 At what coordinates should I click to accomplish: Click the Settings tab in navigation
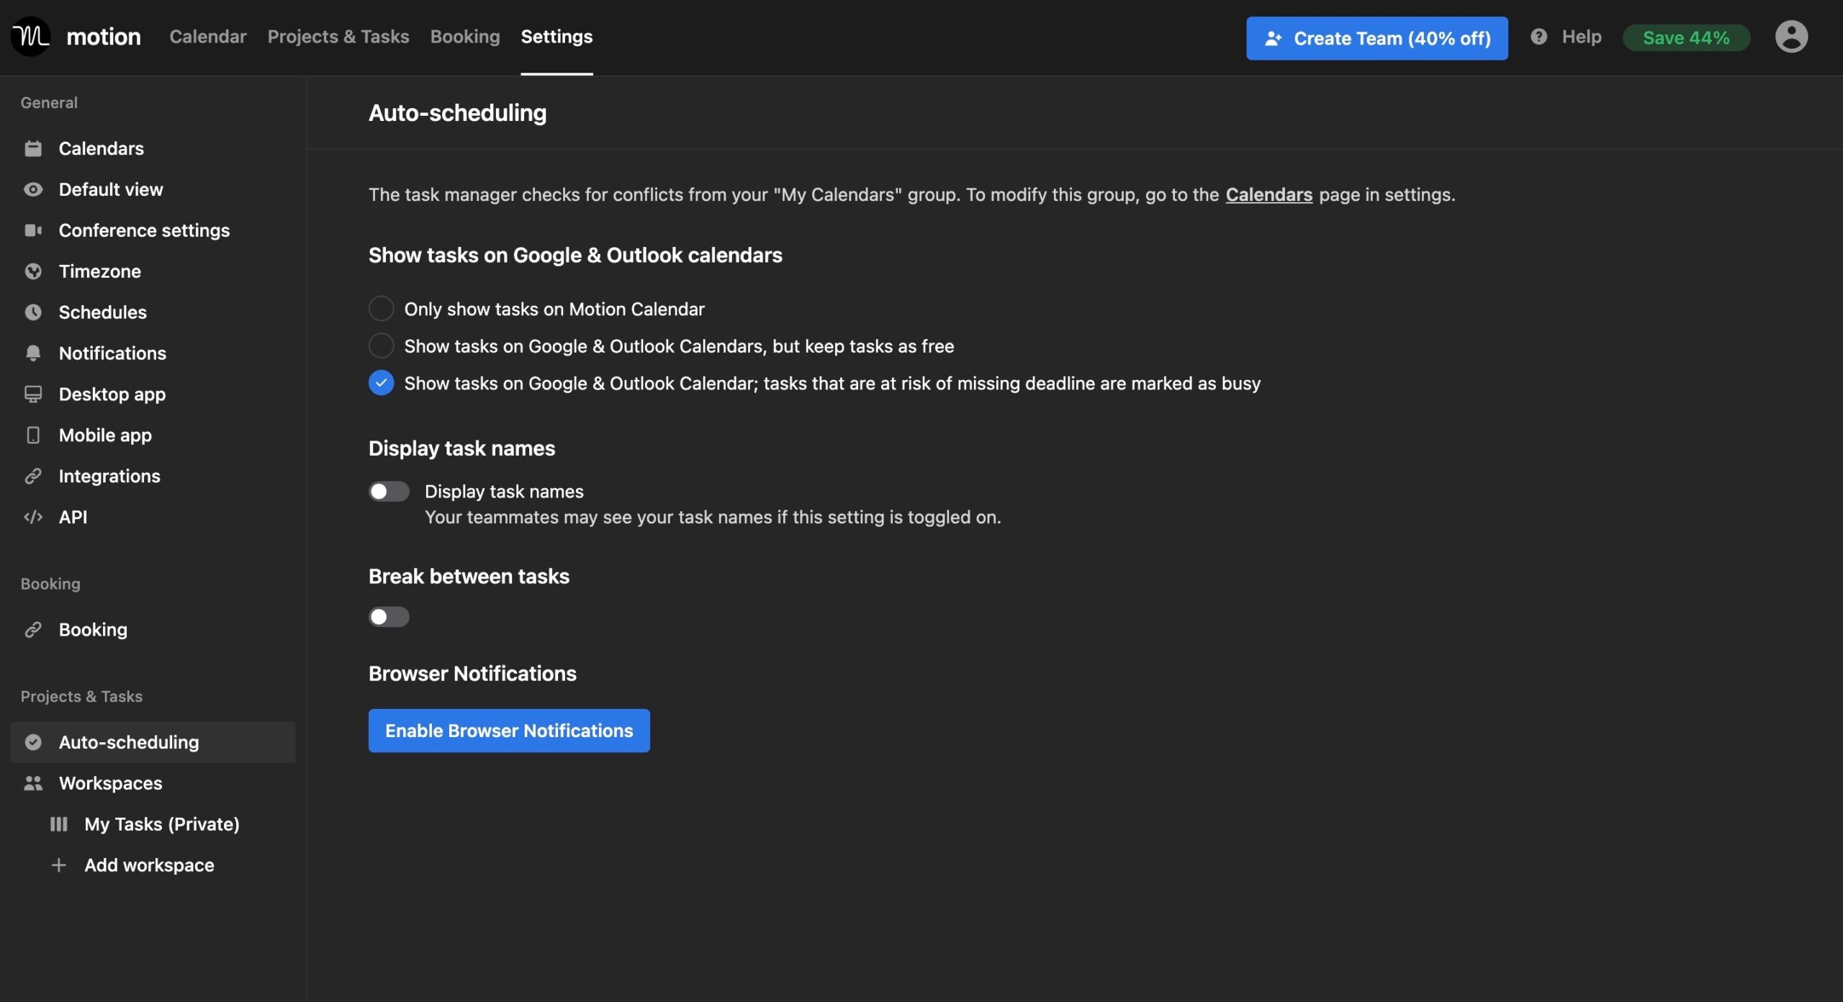pos(556,35)
